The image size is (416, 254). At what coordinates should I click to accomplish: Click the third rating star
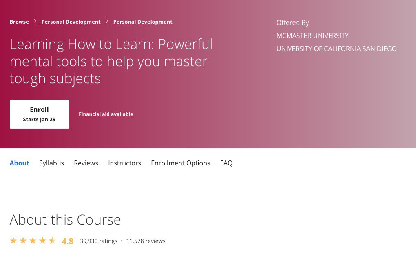tap(33, 241)
